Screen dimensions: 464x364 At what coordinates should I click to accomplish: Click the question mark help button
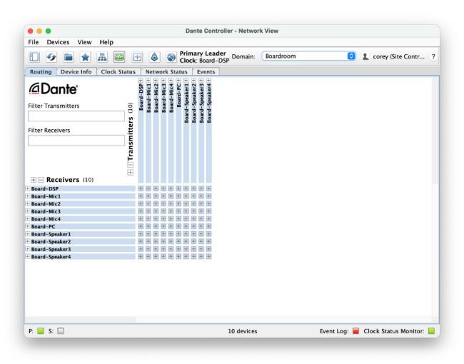(433, 56)
